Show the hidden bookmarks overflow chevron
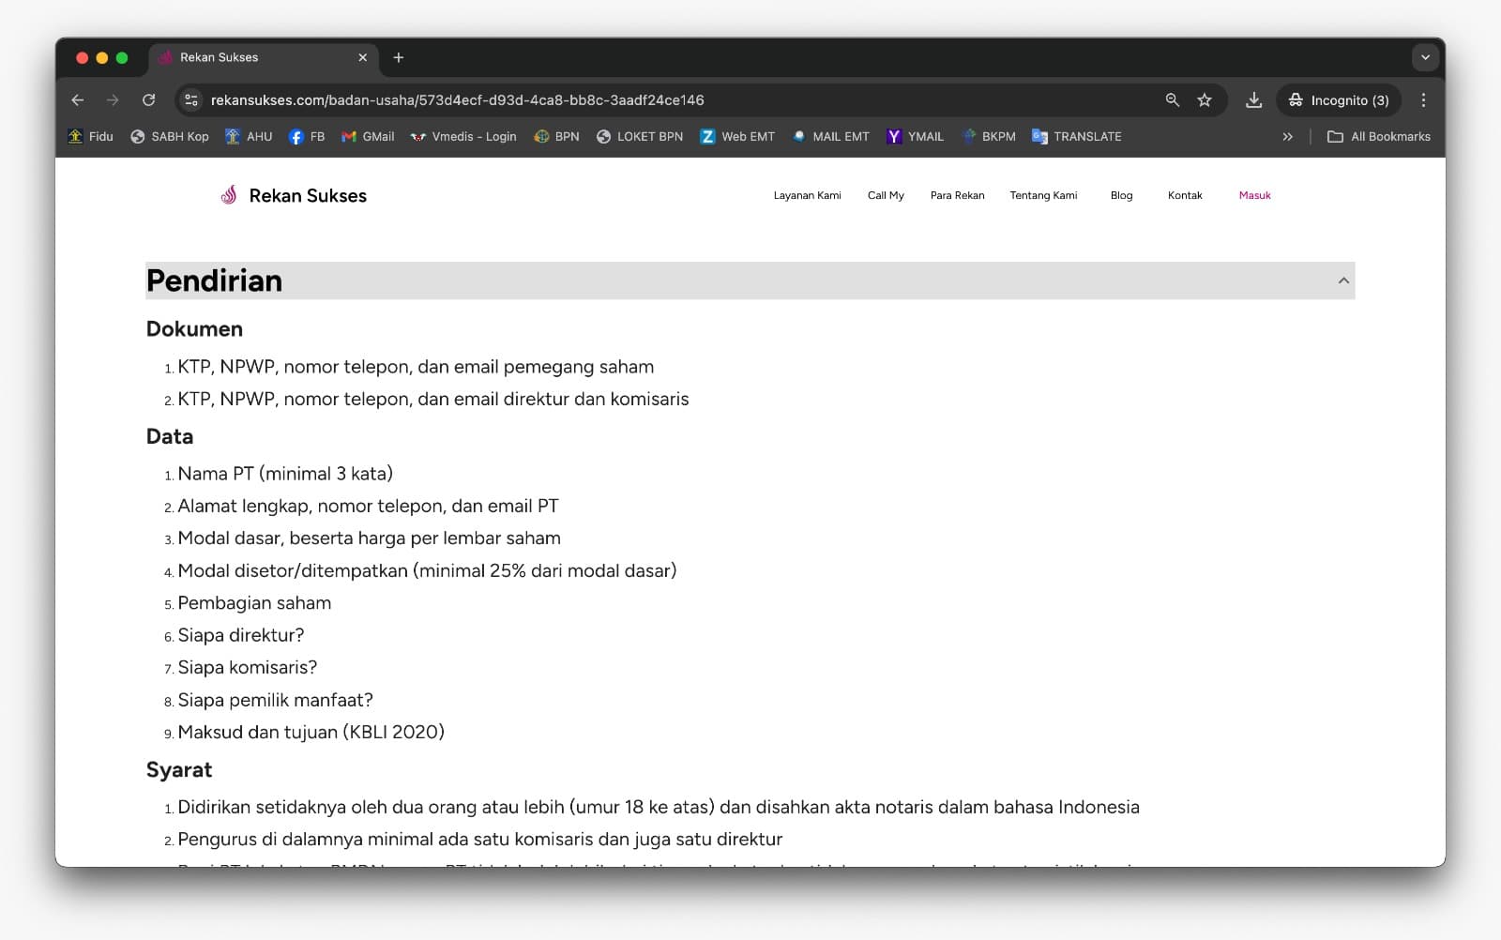 pyautogui.click(x=1287, y=137)
